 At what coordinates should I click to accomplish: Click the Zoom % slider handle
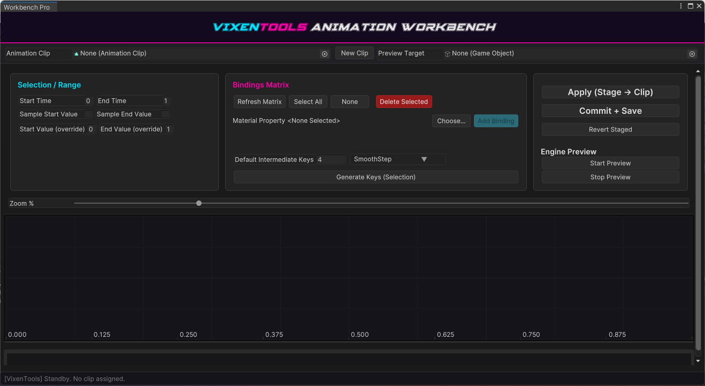(x=199, y=203)
